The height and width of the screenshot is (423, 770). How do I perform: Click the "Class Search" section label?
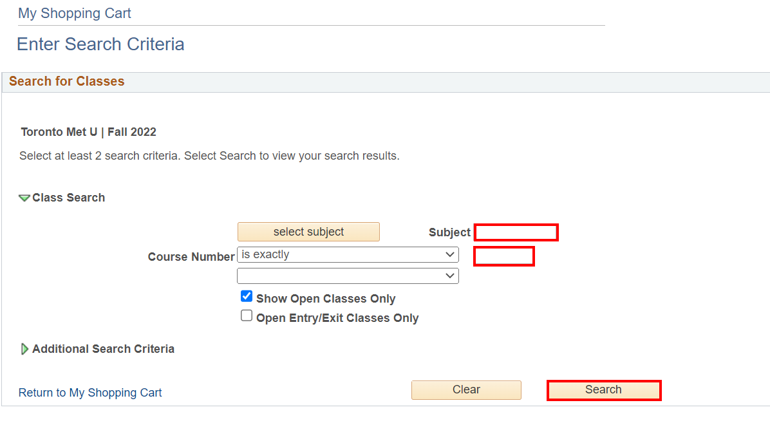click(x=68, y=198)
